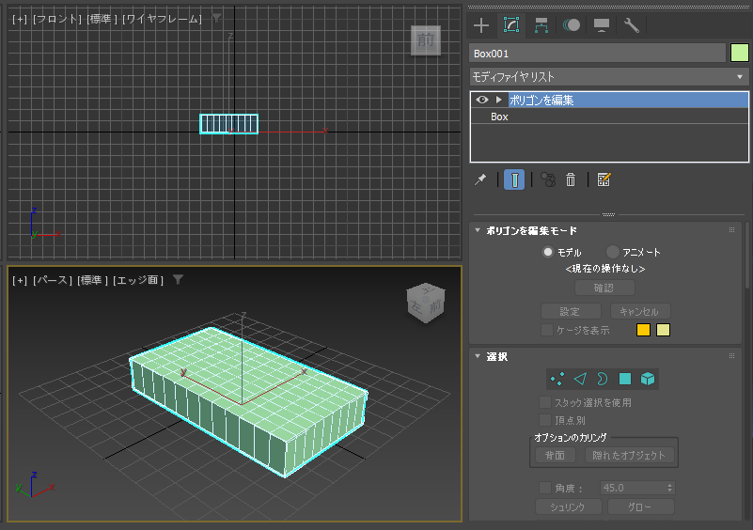
Task: Select the Box entry in modifier stack
Action: (x=499, y=117)
